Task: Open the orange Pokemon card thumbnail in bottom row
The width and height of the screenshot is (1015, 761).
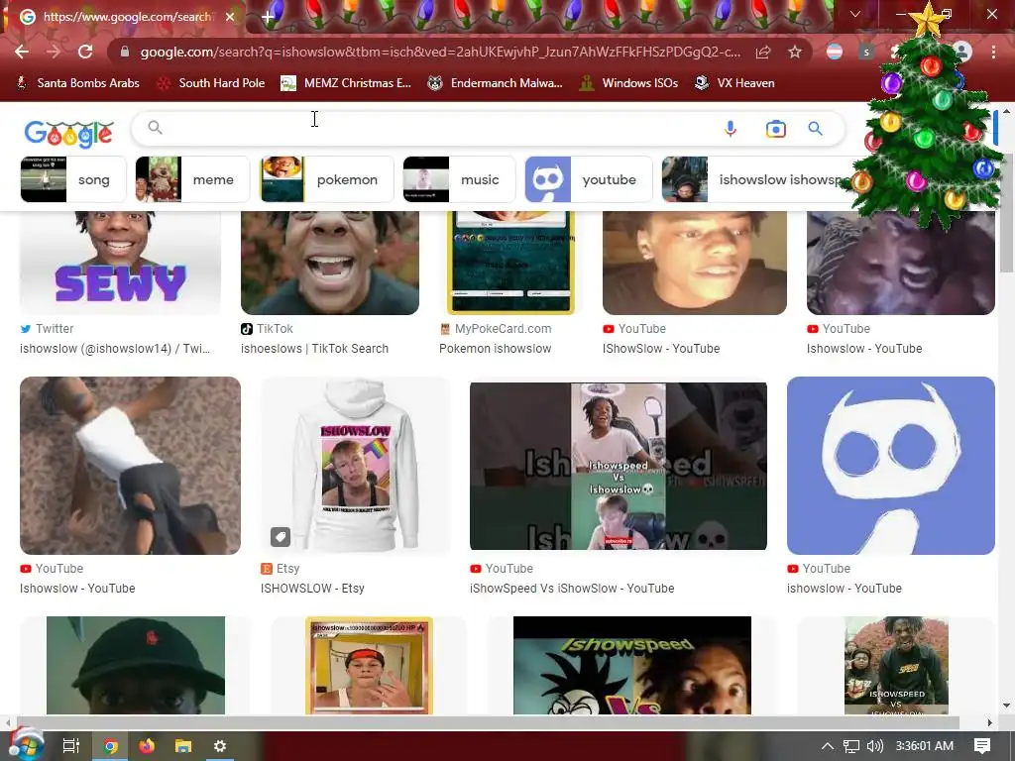Action: point(369,665)
